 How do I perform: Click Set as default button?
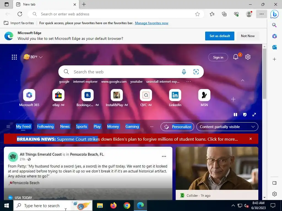click(219, 36)
